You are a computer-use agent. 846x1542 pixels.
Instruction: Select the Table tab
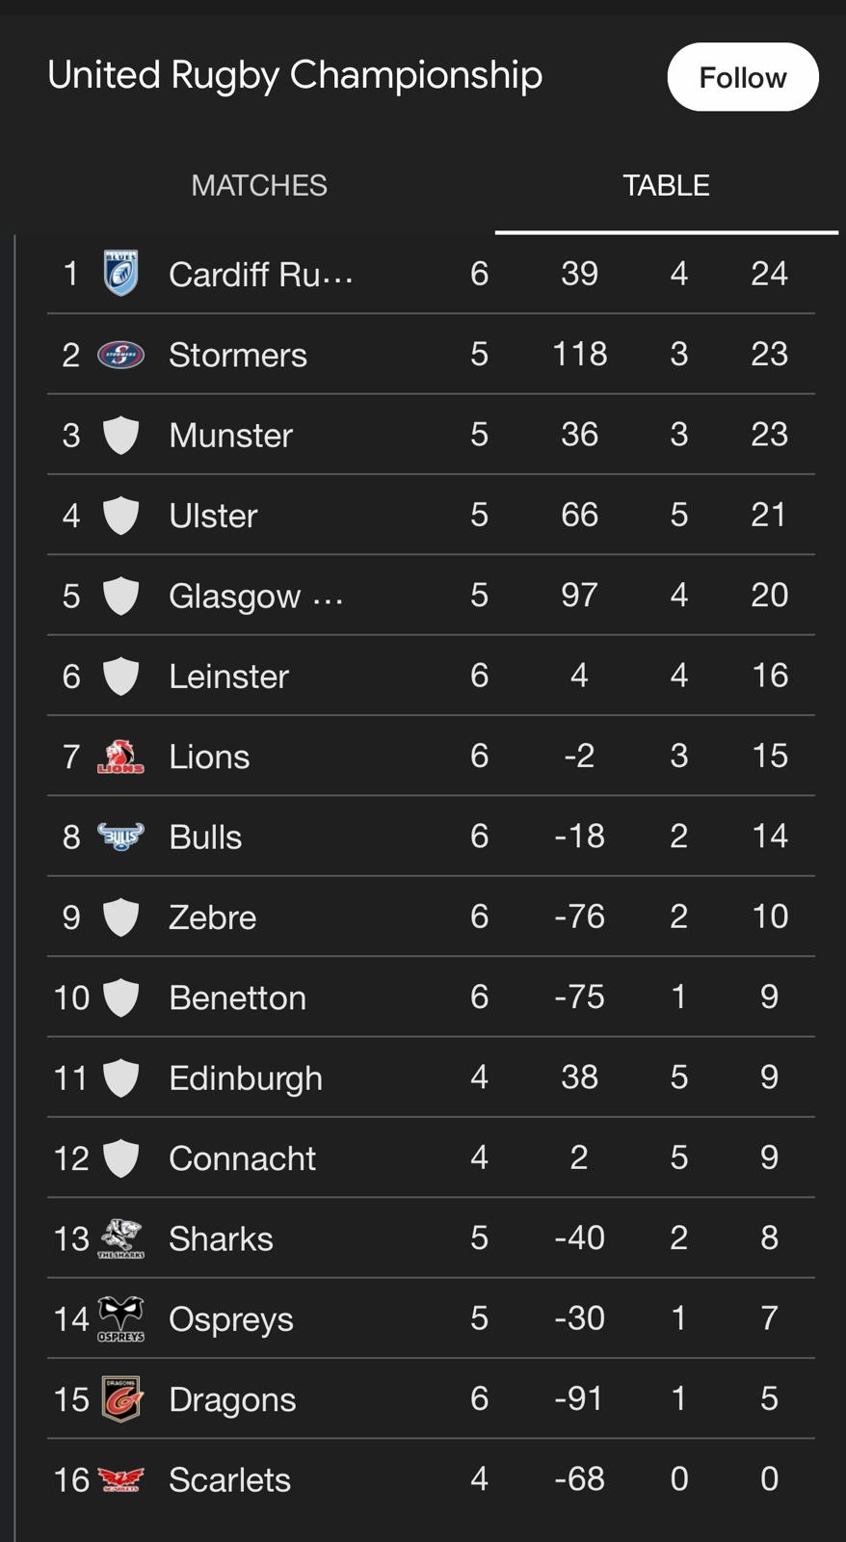click(x=666, y=185)
